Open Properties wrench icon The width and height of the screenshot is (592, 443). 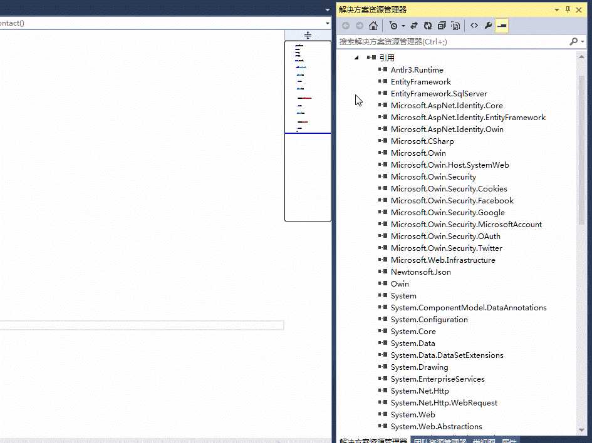488,26
